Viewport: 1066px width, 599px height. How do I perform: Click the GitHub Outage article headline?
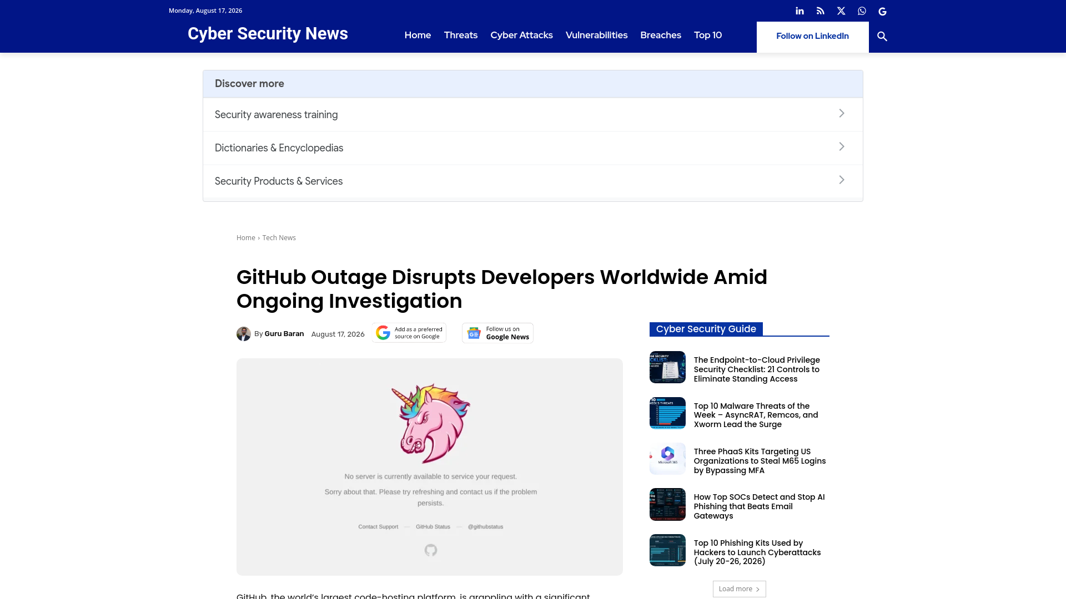pyautogui.click(x=502, y=289)
